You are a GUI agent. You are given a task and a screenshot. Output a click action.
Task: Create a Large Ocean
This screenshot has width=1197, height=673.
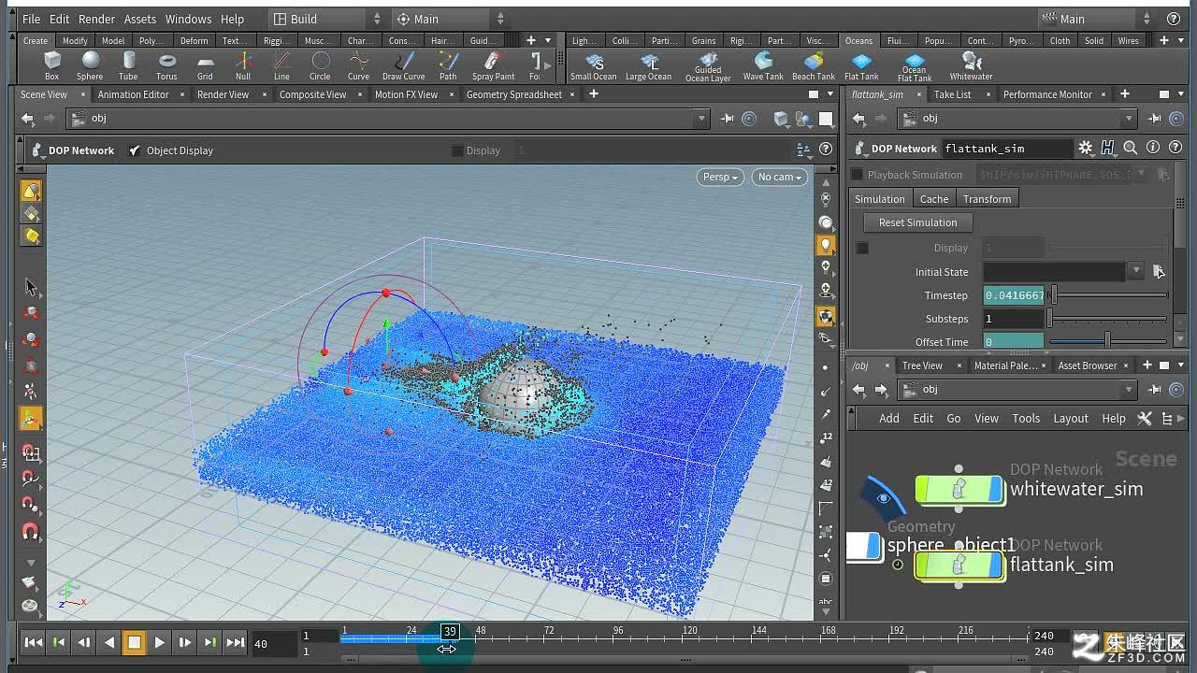[649, 65]
